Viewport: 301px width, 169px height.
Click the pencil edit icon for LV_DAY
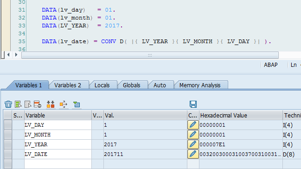(x=193, y=125)
